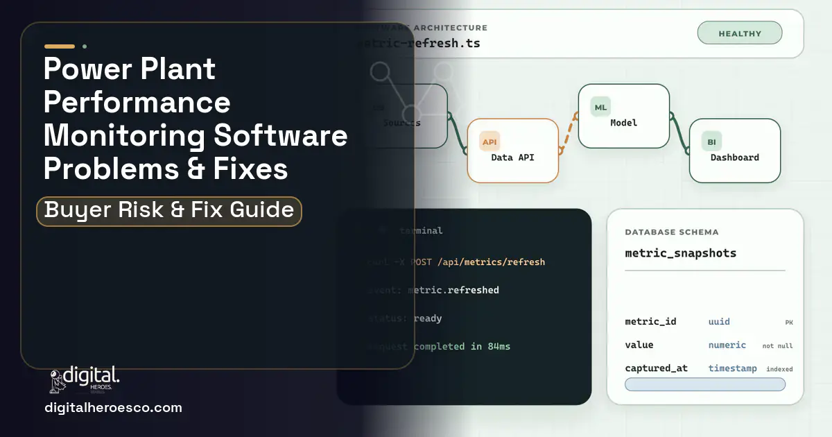Click the API icon badge on Data API node
832x437 pixels.
489,141
